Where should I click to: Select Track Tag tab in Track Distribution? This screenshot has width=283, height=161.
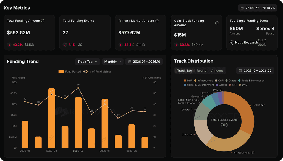(x=184, y=71)
